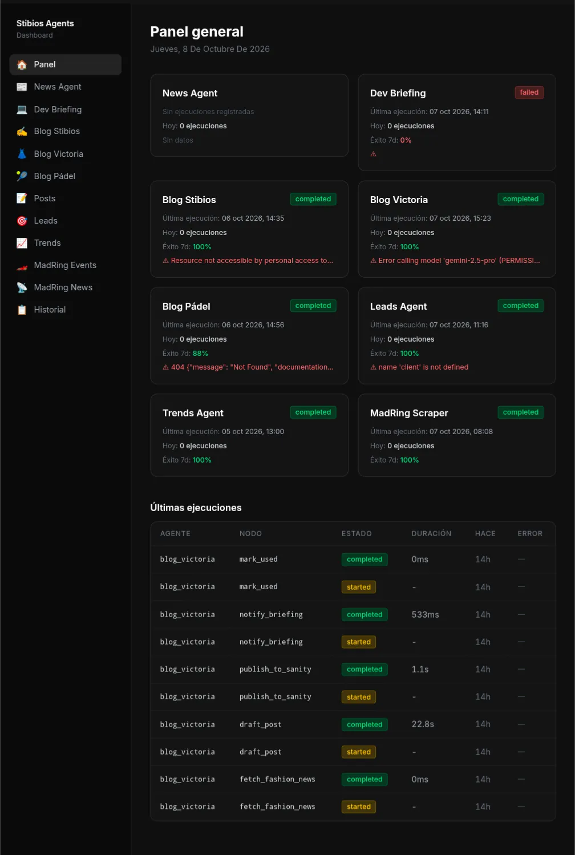
Task: Open the News Agent card title
Action: coord(190,93)
